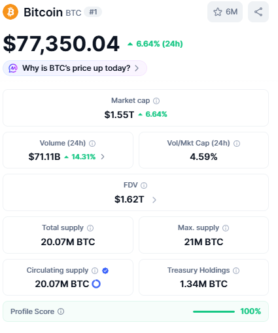The image size is (278, 333).
Task: Click the Profile Score info icon
Action: [61, 311]
